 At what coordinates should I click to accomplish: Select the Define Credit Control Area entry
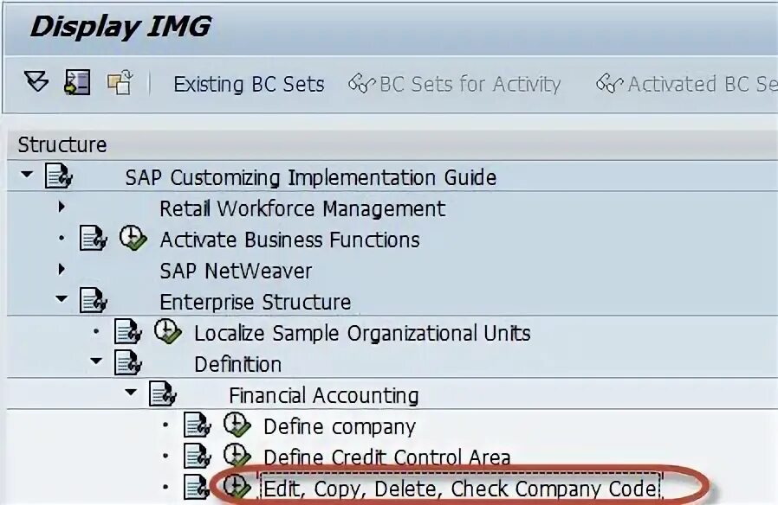click(x=387, y=457)
